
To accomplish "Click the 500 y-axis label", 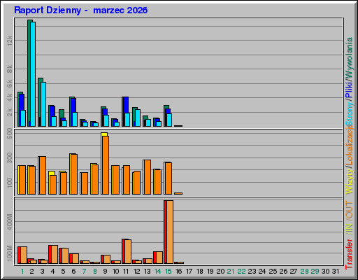I will [10, 134].
